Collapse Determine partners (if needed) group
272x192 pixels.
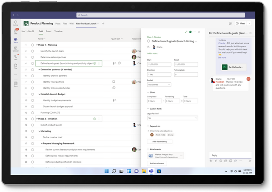click(39, 70)
